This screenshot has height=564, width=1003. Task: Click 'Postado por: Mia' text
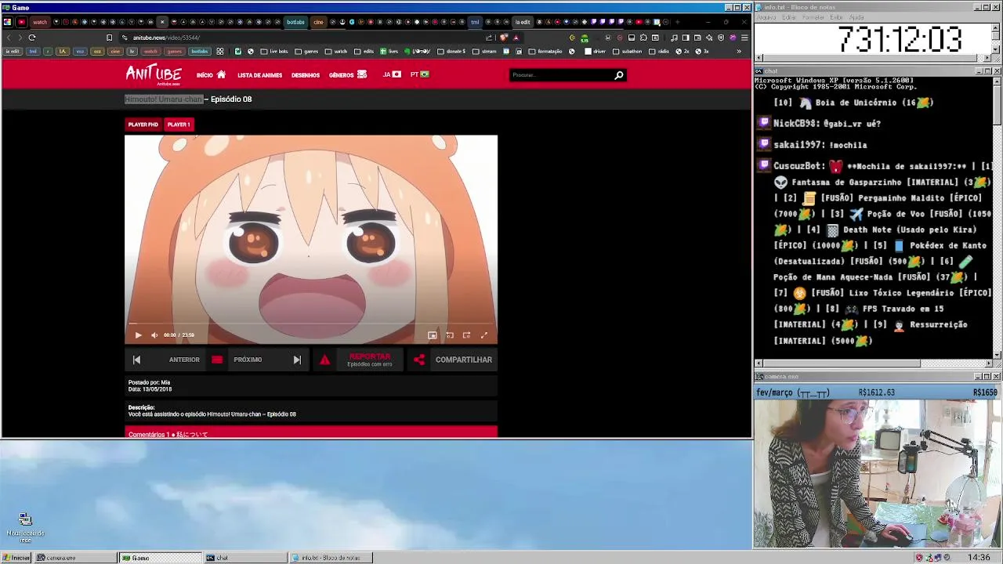(149, 382)
